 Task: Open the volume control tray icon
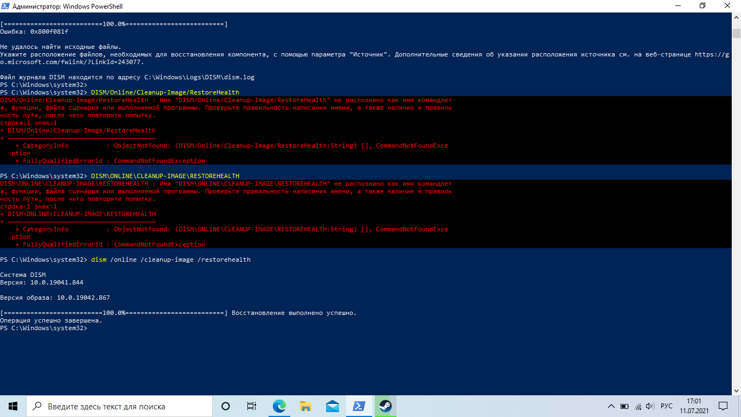point(650,406)
